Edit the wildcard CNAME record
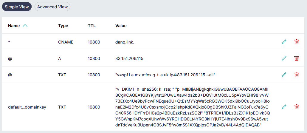307x133 pixels. click(x=284, y=42)
